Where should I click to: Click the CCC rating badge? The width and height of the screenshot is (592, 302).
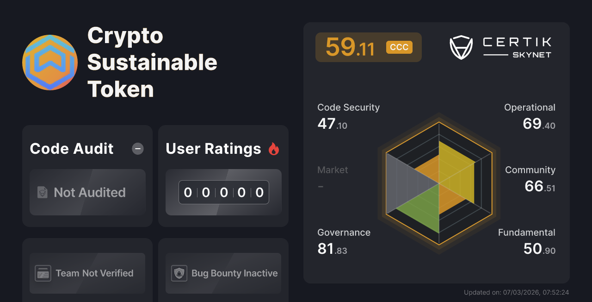399,47
